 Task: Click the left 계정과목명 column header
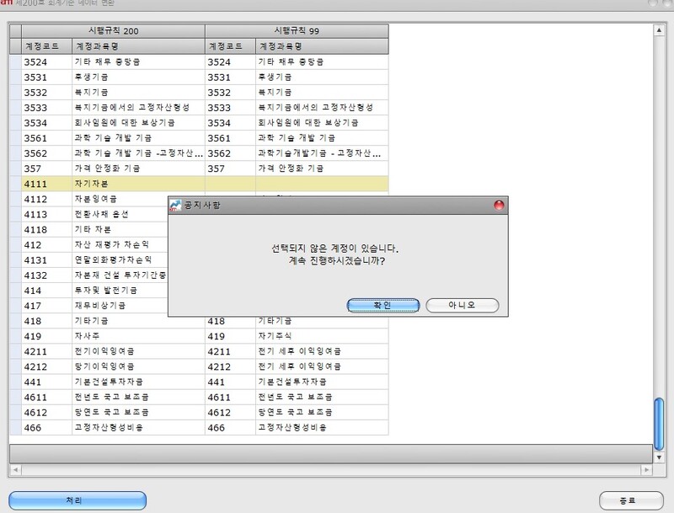136,45
